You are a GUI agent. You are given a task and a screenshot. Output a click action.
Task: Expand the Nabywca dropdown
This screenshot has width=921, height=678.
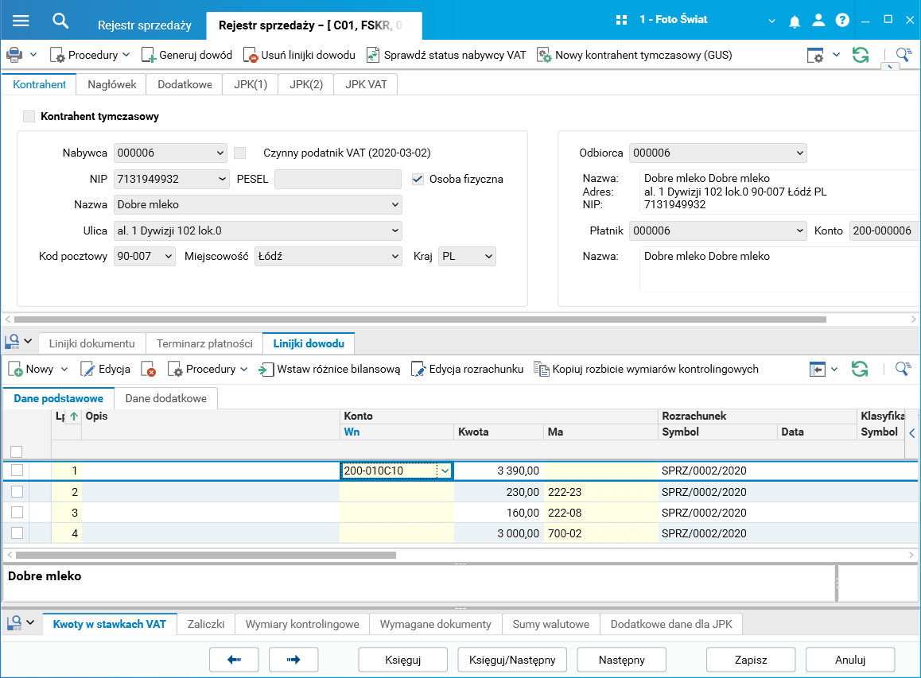tap(220, 153)
